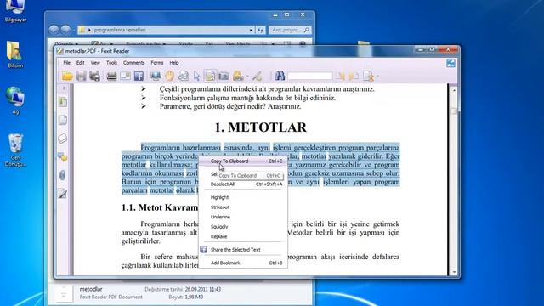Click the Explorer forward button
This screenshot has width=544, height=306.
point(65,30)
